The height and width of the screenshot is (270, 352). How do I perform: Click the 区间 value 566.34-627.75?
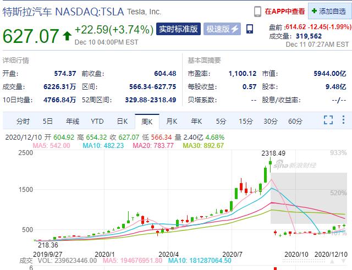153,87
